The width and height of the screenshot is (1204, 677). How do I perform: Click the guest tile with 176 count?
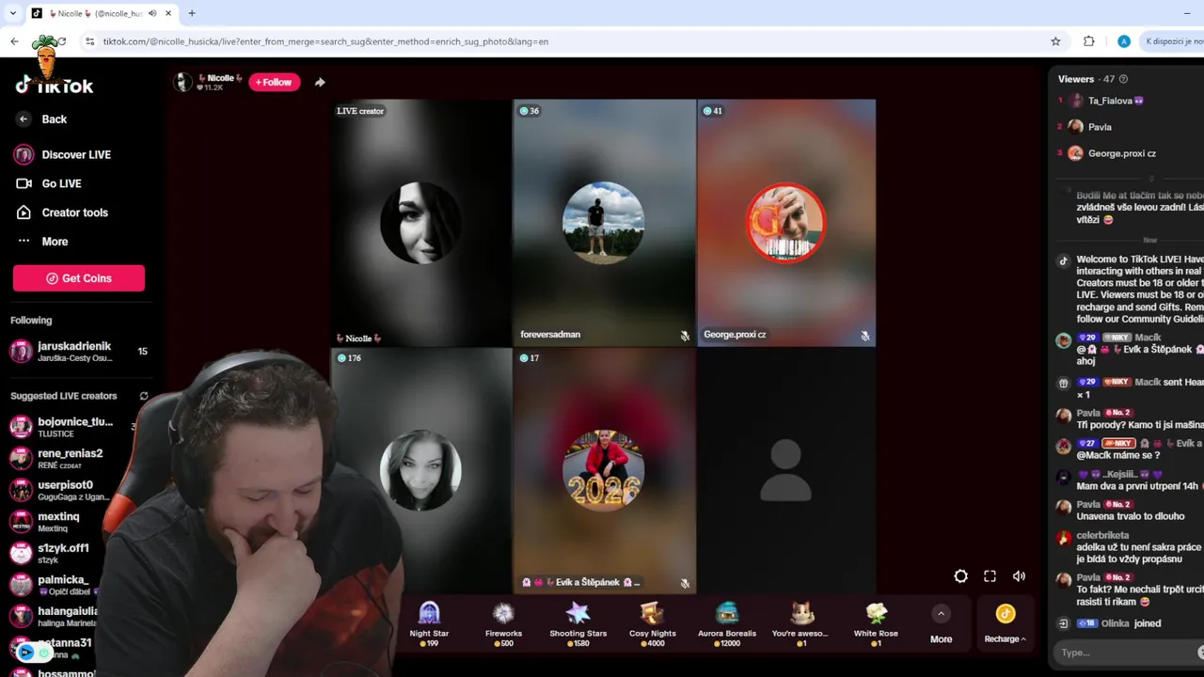[420, 470]
